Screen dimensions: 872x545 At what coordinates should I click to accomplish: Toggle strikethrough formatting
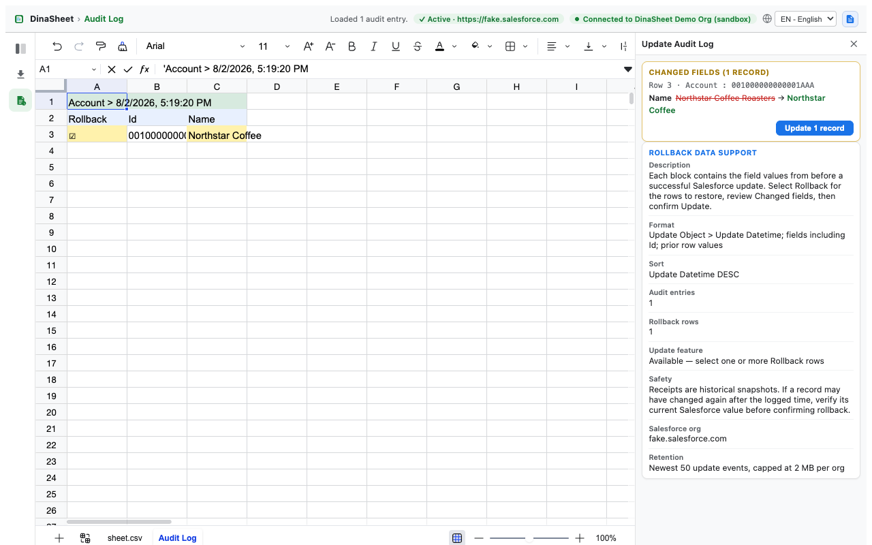tap(418, 46)
